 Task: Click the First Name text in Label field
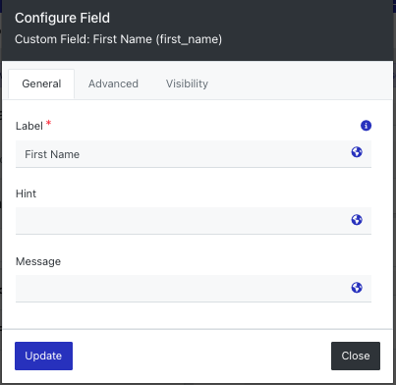pyautogui.click(x=52, y=154)
